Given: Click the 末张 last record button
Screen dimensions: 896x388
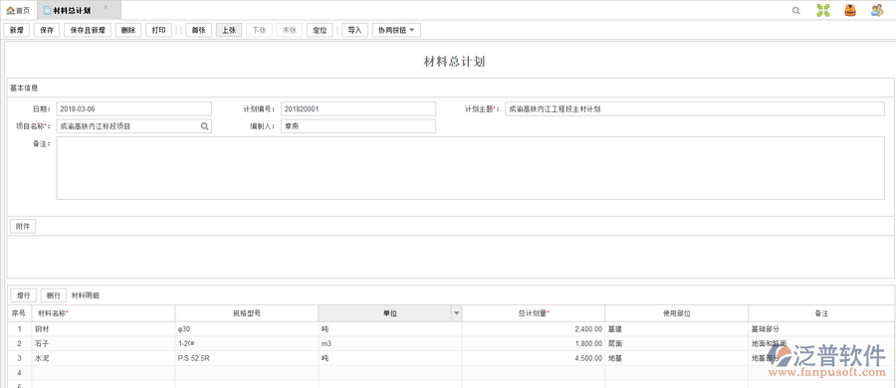Looking at the screenshot, I should (x=290, y=30).
